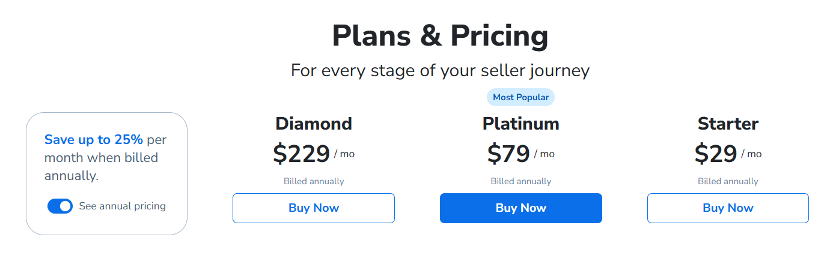This screenshot has width=836, height=273.
Task: Select the Starter plan heading
Action: click(x=727, y=124)
